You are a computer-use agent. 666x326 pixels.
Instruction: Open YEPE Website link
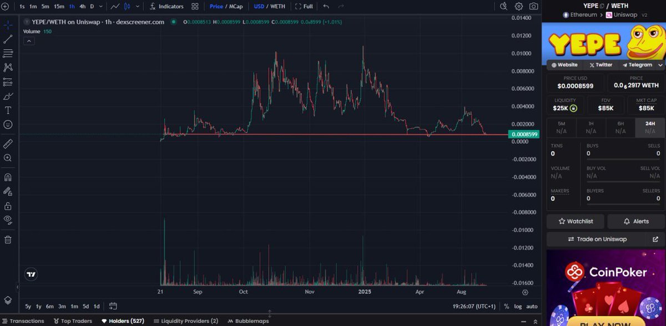coord(564,65)
